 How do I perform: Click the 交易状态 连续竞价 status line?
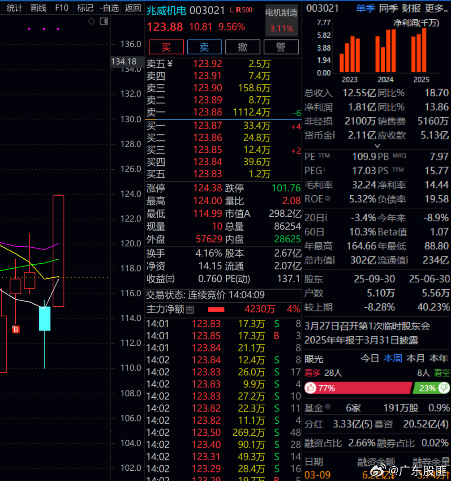205,295
